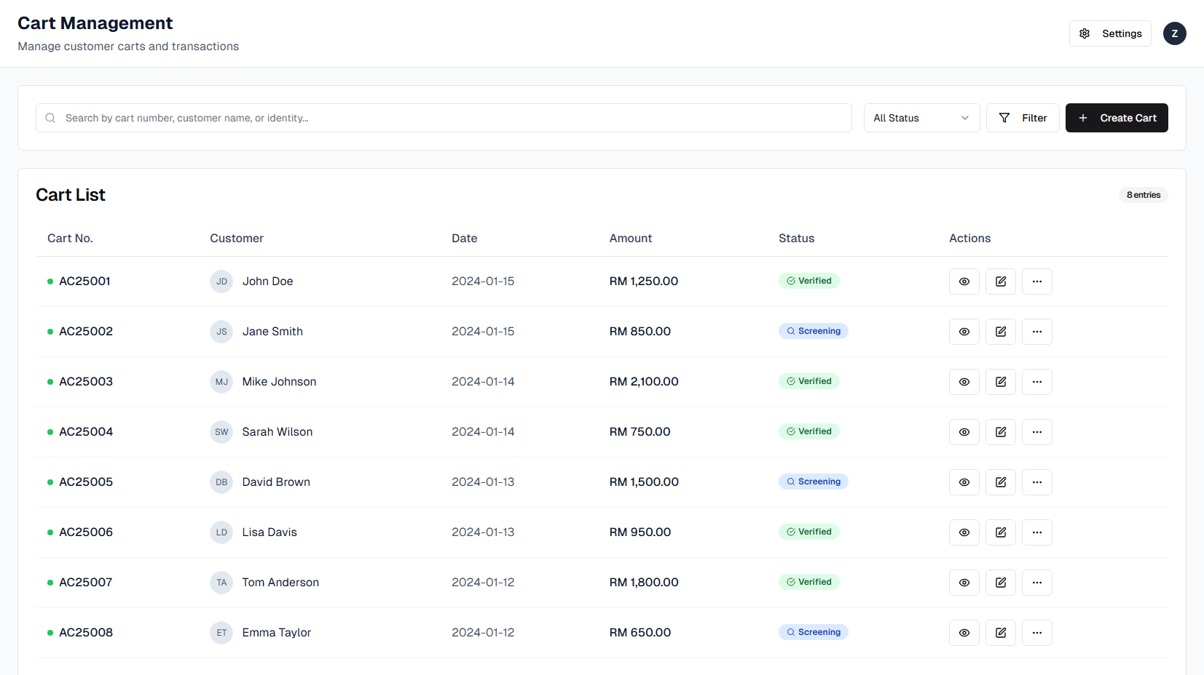Click the Filter button

pos(1022,118)
